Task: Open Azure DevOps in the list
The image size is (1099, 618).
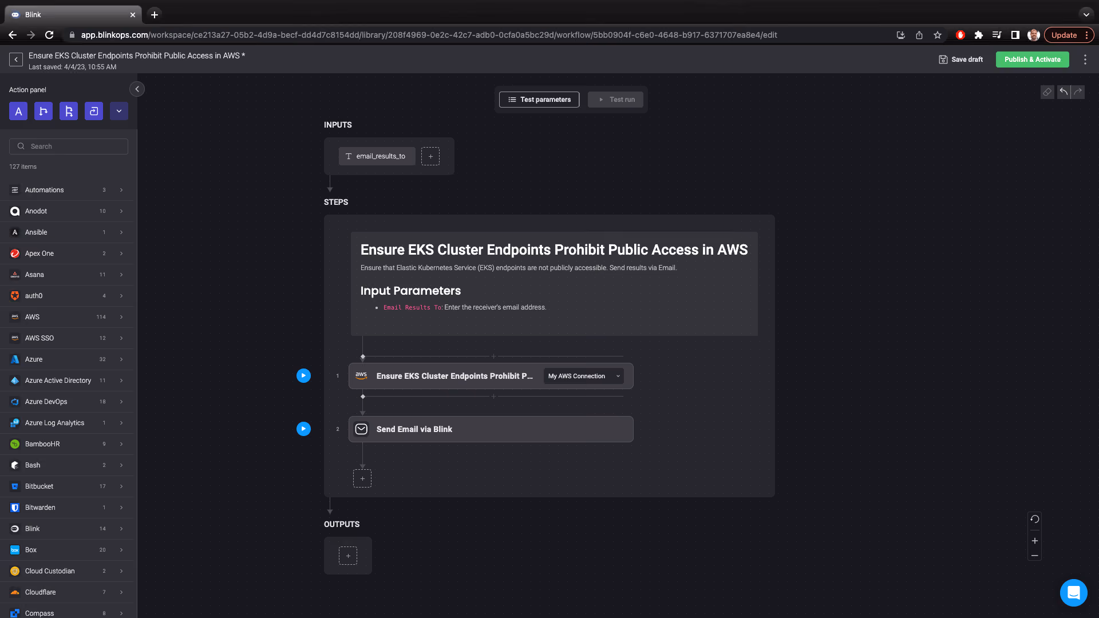Action: [66, 402]
